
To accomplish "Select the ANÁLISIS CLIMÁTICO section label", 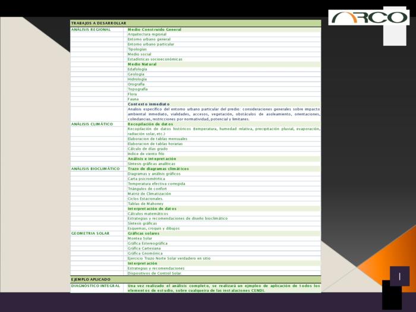I will tap(92, 124).
